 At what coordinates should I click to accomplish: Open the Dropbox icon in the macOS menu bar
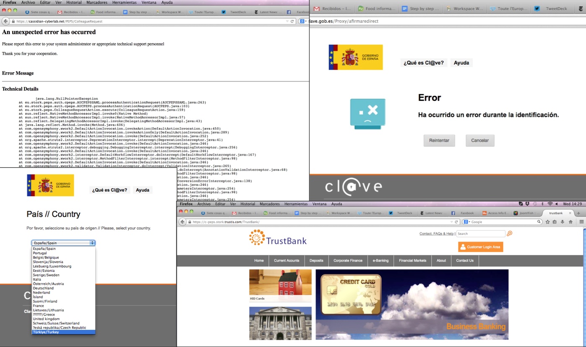point(528,204)
